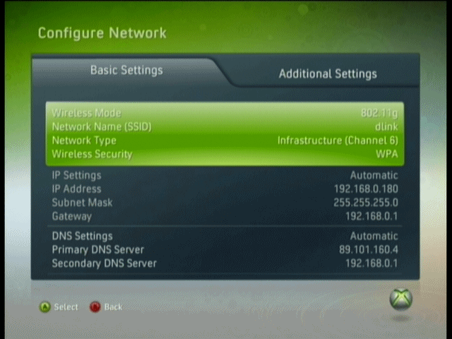The height and width of the screenshot is (339, 452).
Task: Click the Back label text
Action: [113, 307]
